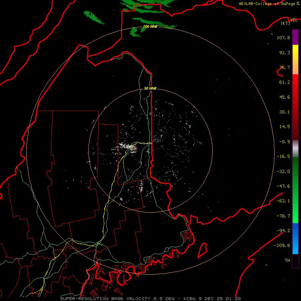Select the 14.5 velocity scale value
This screenshot has height=301, width=301.
click(285, 127)
